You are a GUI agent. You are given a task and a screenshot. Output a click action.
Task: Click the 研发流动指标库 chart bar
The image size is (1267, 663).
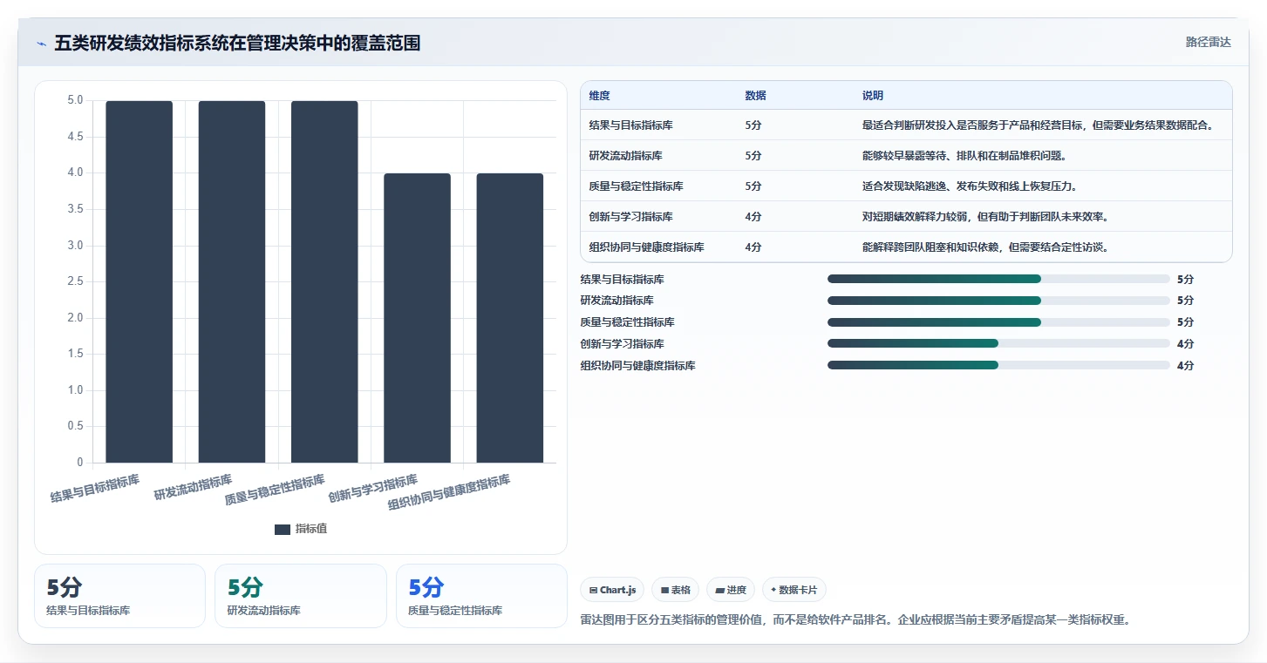coord(232,281)
